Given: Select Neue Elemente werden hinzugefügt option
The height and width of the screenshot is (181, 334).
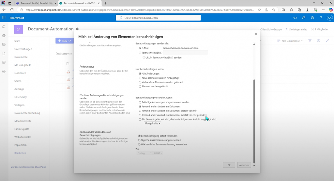Looking at the screenshot, I should pos(140,78).
